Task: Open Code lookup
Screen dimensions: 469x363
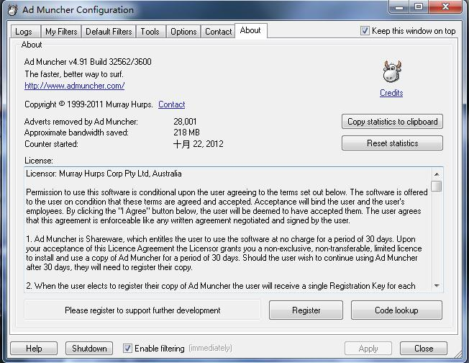Action: pyautogui.click(x=396, y=310)
